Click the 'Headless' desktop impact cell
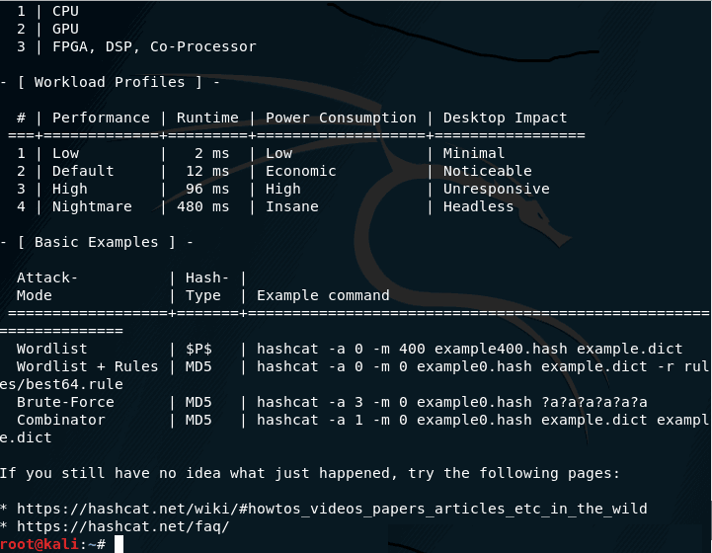 pyautogui.click(x=478, y=206)
